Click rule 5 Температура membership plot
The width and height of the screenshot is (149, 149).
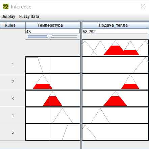[53, 132]
